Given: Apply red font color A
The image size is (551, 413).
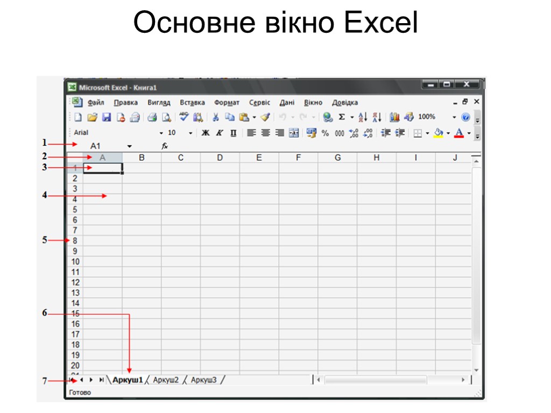Looking at the screenshot, I should (x=459, y=133).
